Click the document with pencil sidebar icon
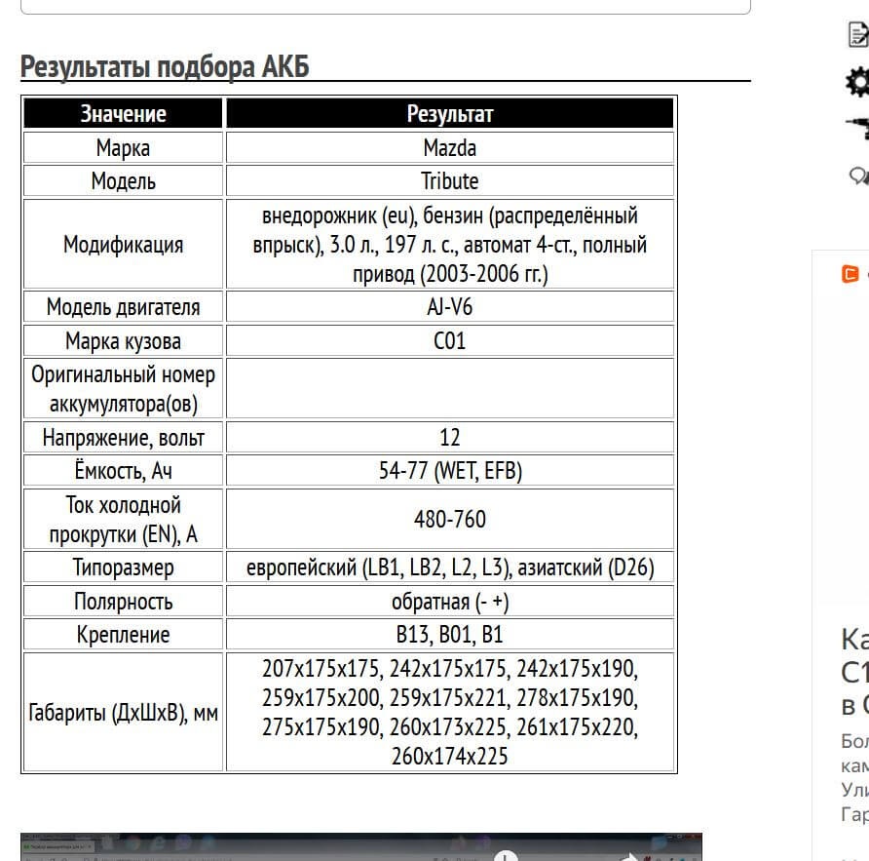The image size is (869, 861). (857, 36)
